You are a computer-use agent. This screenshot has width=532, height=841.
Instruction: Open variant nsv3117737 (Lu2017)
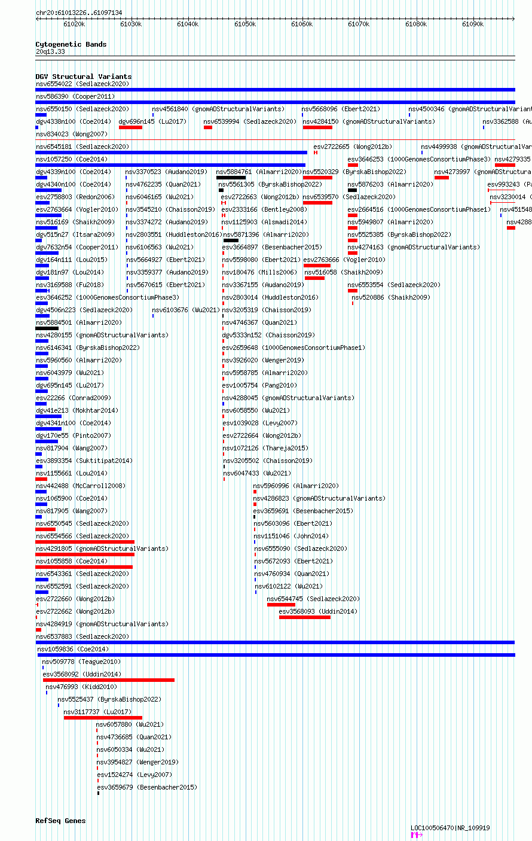[x=98, y=712]
